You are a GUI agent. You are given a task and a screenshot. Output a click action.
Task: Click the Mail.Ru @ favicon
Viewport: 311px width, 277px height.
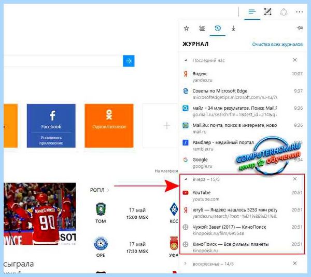[x=186, y=125]
